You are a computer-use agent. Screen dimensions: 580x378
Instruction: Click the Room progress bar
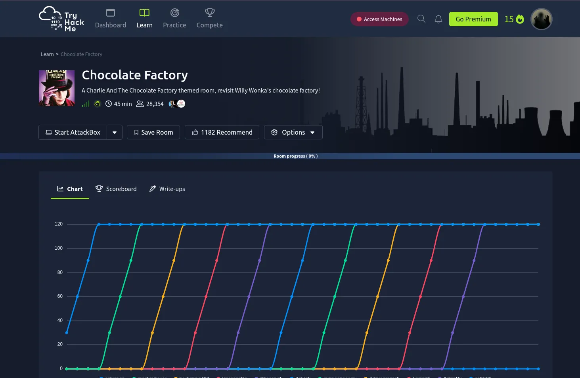(290, 156)
